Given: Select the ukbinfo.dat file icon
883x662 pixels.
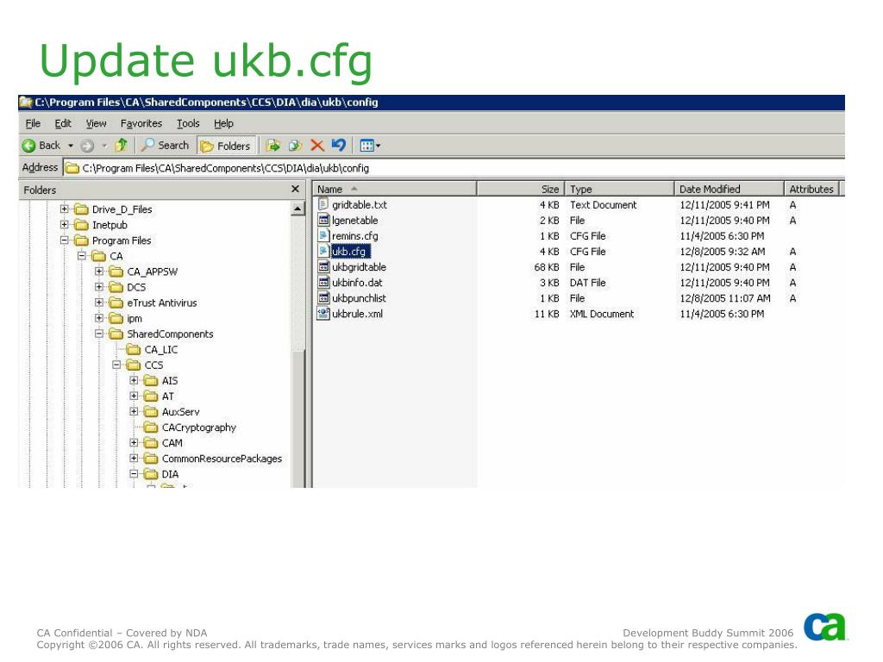Looking at the screenshot, I should coord(323,282).
